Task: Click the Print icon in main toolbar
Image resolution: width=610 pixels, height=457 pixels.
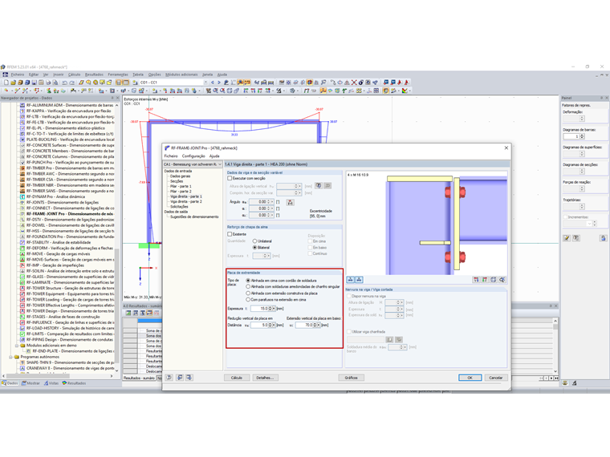Action: pos(48,83)
